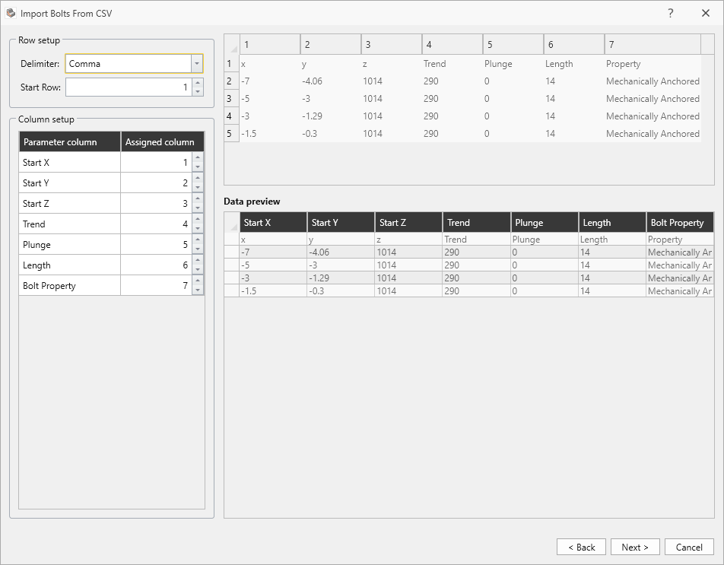Select the -1.5 cell in raw table
This screenshot has width=724, height=565.
270,133
